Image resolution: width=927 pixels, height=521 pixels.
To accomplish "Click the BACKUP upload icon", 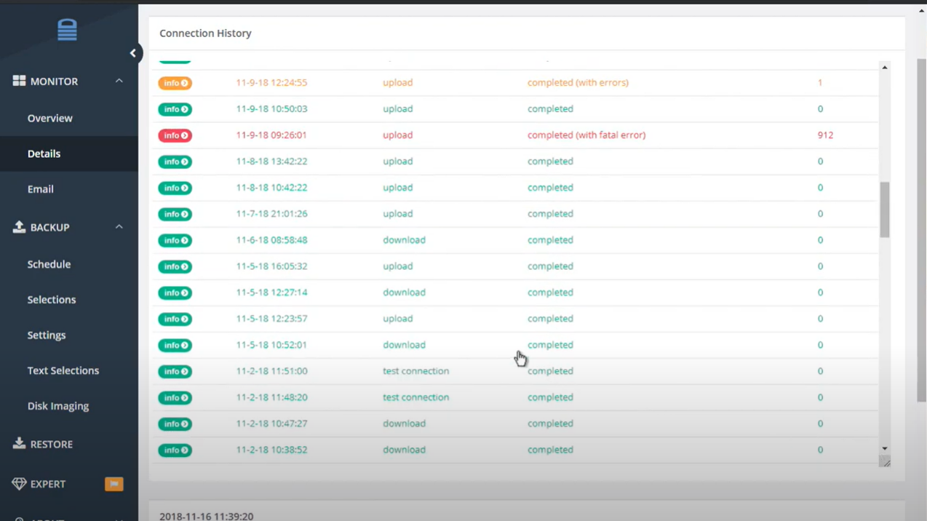I will click(19, 226).
